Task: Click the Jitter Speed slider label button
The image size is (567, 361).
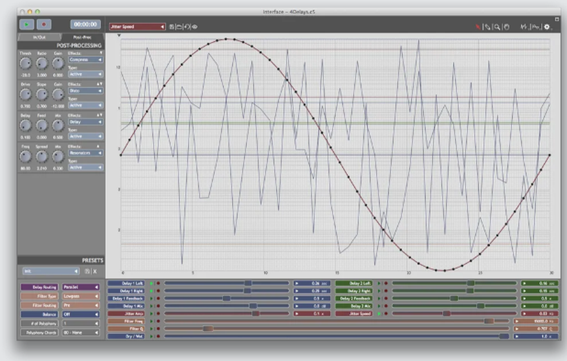Action: pyautogui.click(x=354, y=313)
